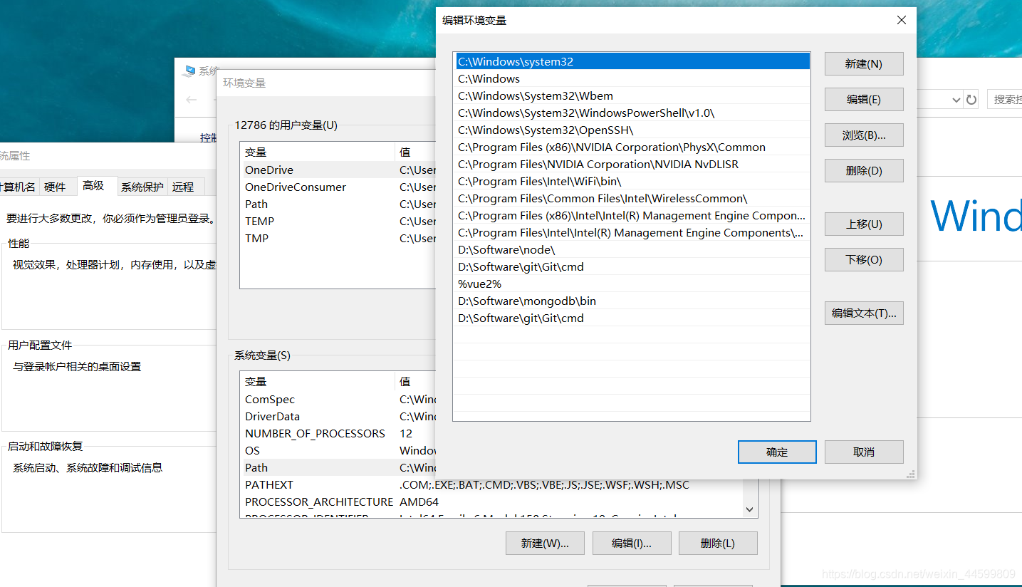Click the search box in System window

pyautogui.click(x=1005, y=100)
